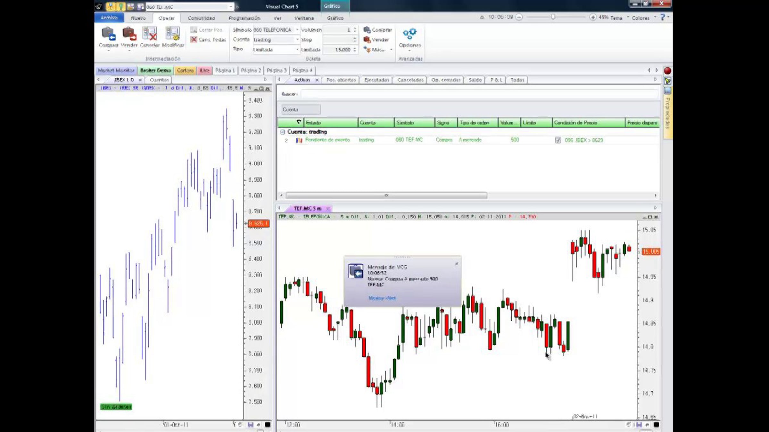Close the Activas tab
Image resolution: width=769 pixels, height=432 pixels.
317,80
